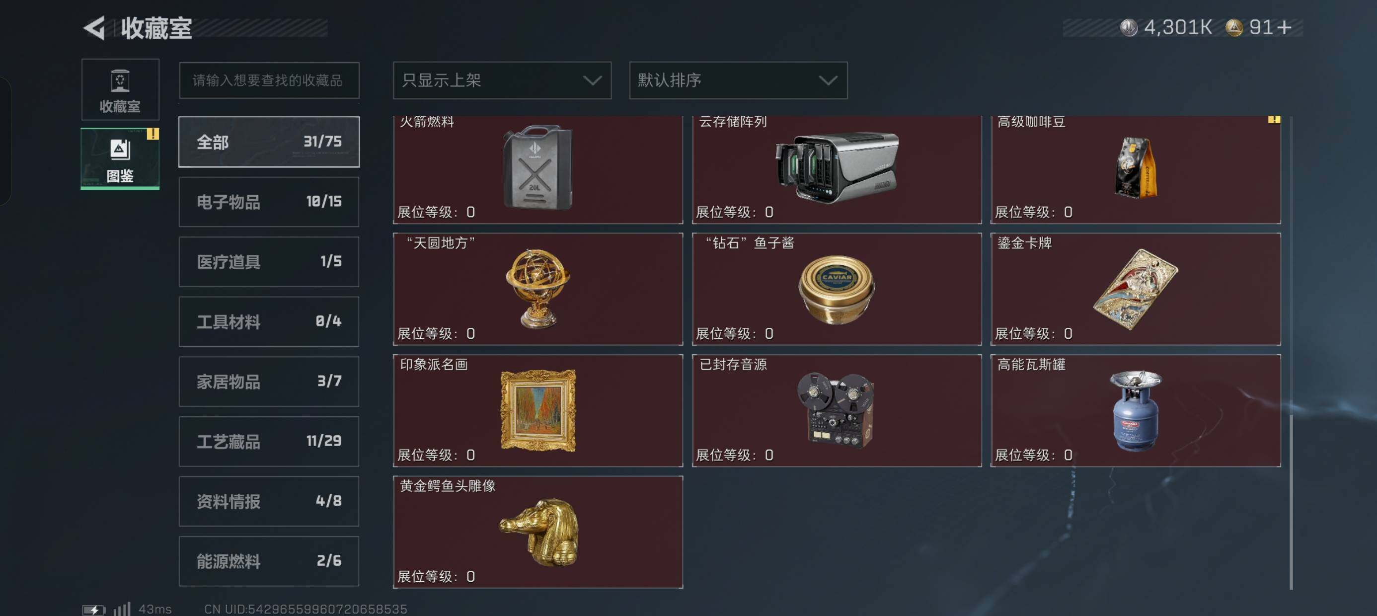Click the silver coin currency icon

point(1129,27)
